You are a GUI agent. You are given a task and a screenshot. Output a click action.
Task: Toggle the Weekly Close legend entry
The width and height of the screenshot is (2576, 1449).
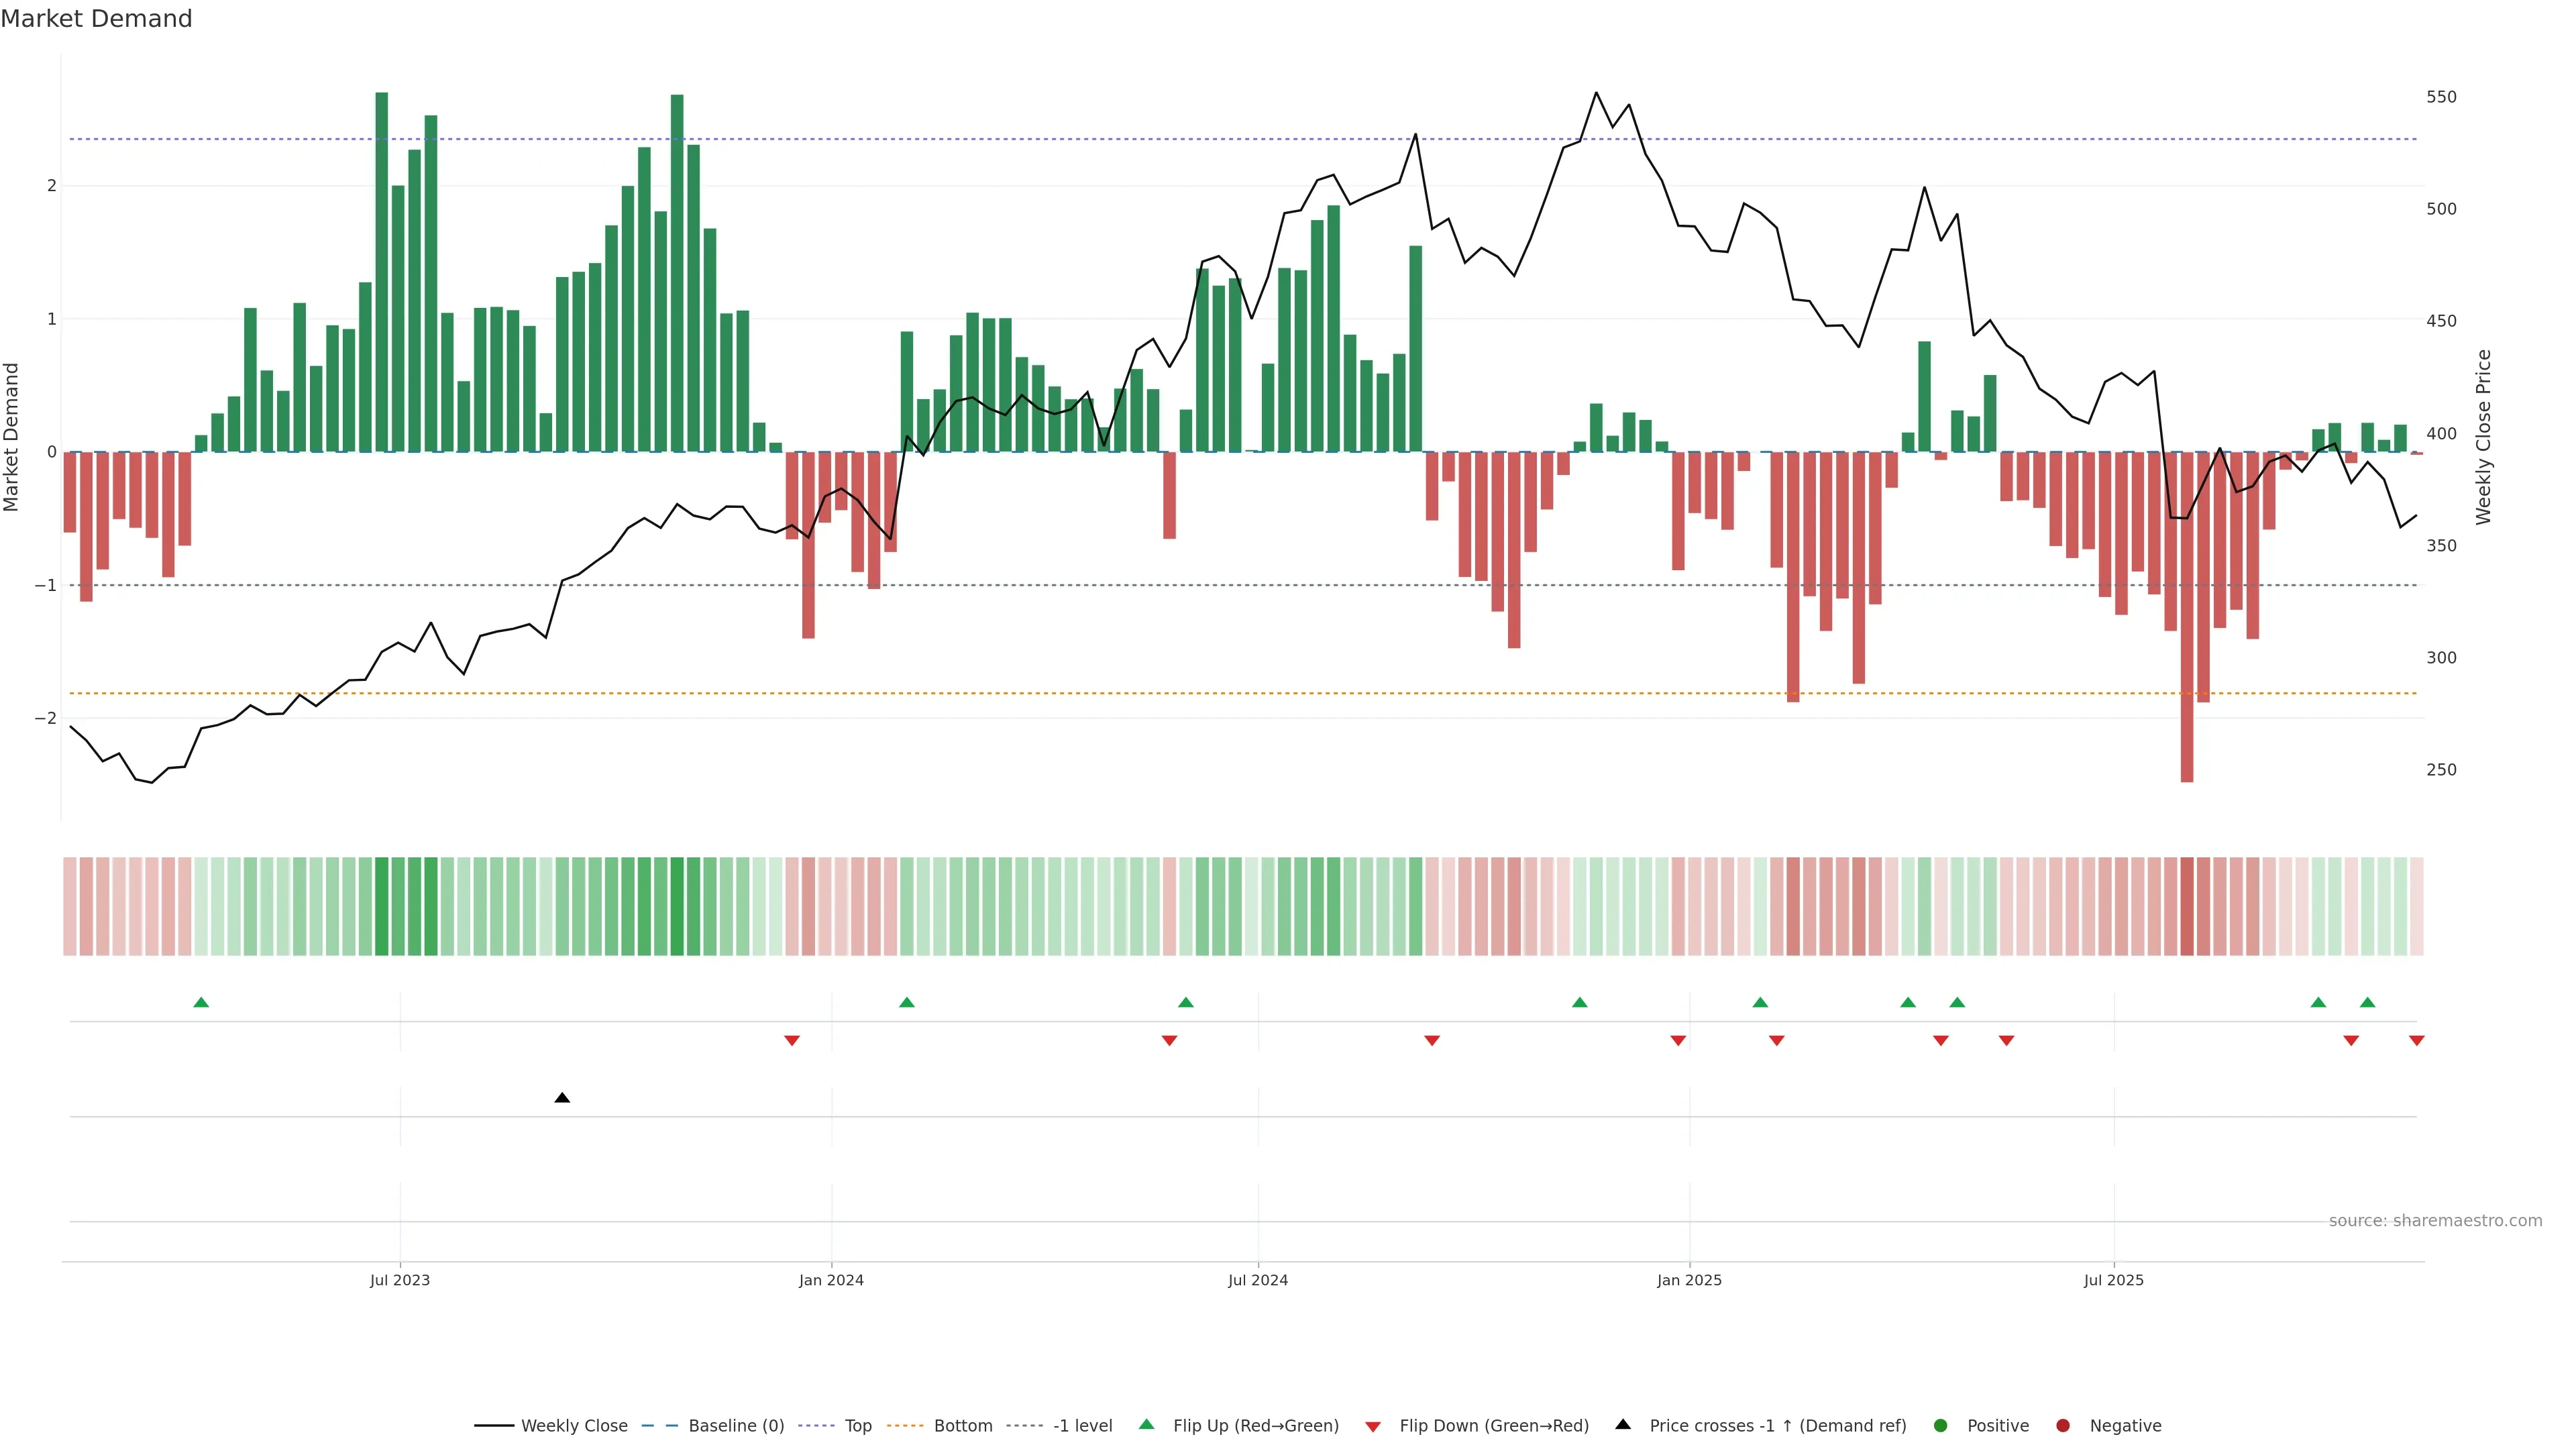pyautogui.click(x=574, y=1426)
